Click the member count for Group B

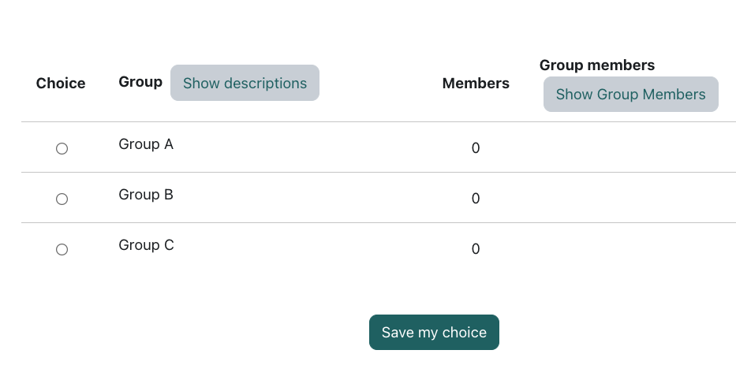pos(476,199)
